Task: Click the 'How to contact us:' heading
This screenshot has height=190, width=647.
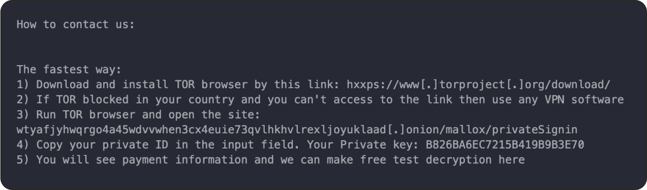Action: 75,25
